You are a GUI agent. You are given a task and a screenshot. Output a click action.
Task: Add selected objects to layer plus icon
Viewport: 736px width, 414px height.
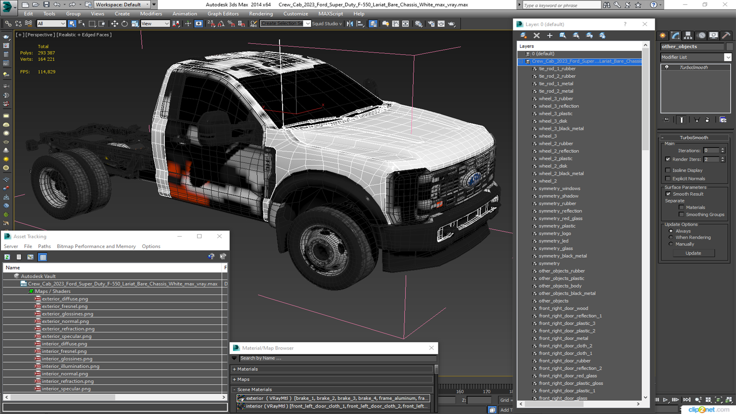pos(550,35)
